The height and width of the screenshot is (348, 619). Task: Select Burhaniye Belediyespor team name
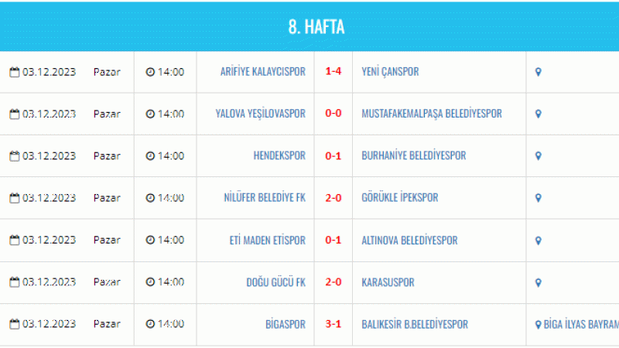414,155
